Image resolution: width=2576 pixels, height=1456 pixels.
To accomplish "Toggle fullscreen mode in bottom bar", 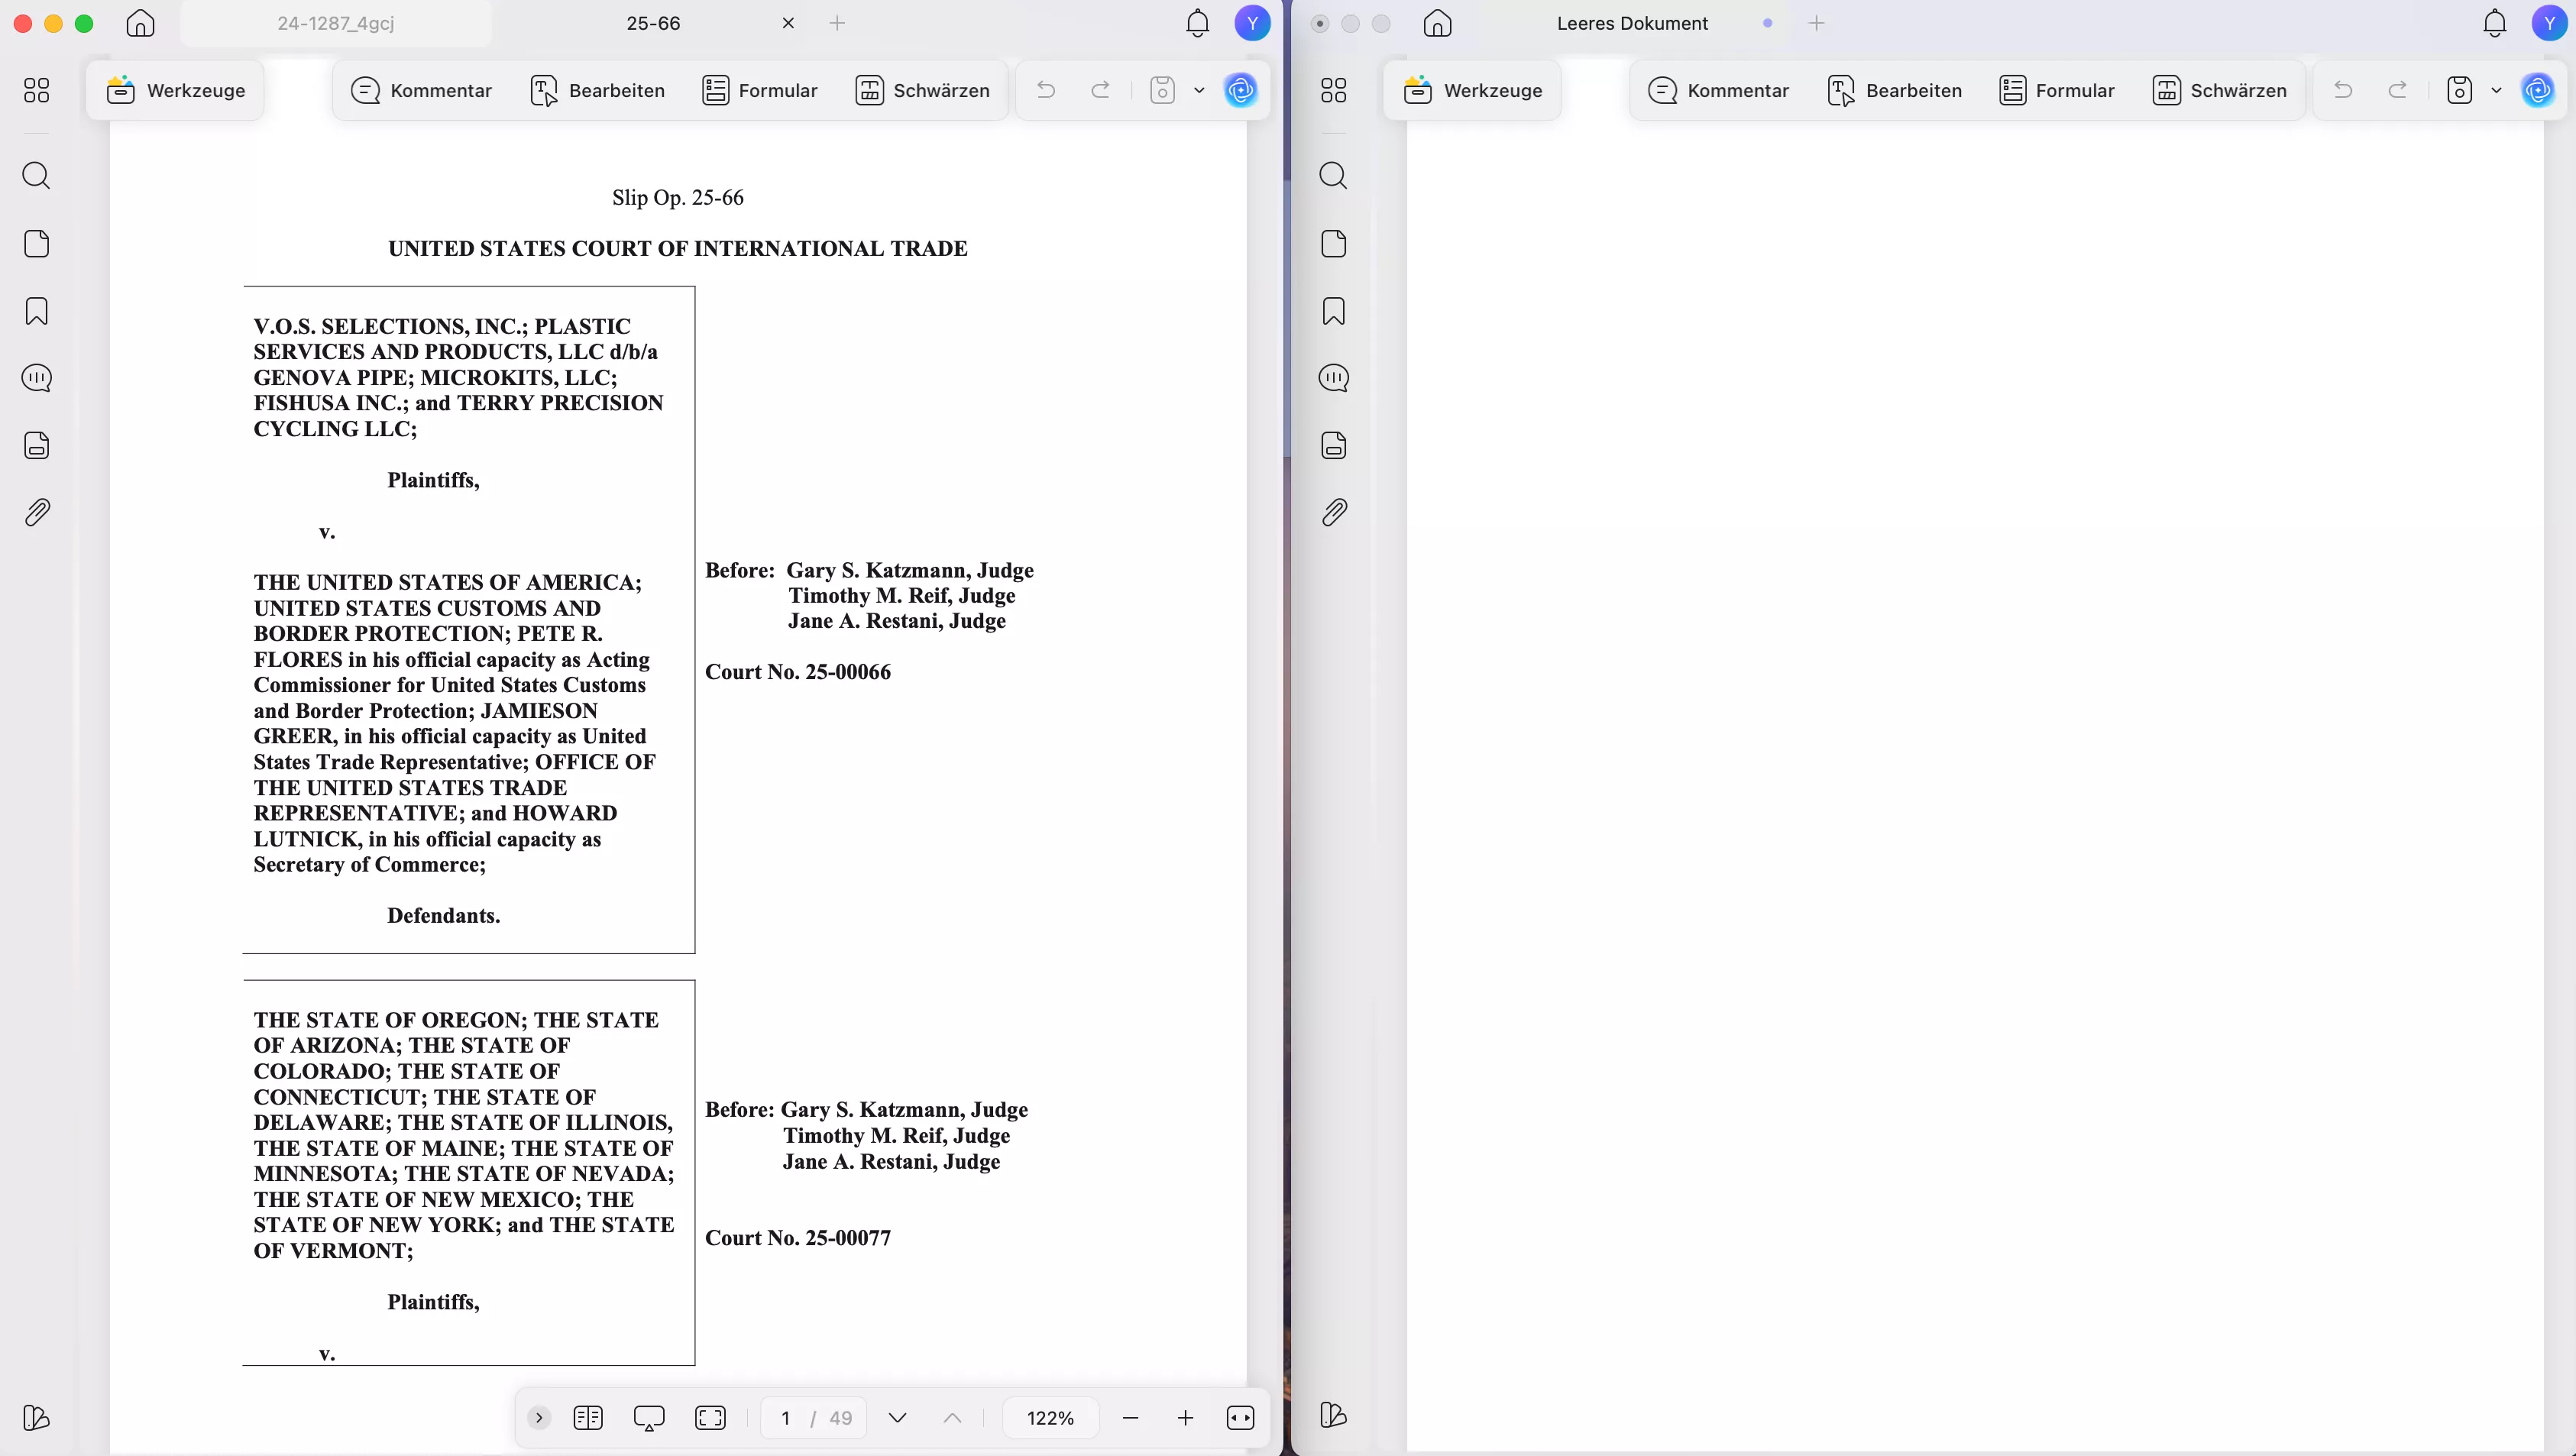I will coord(710,1417).
